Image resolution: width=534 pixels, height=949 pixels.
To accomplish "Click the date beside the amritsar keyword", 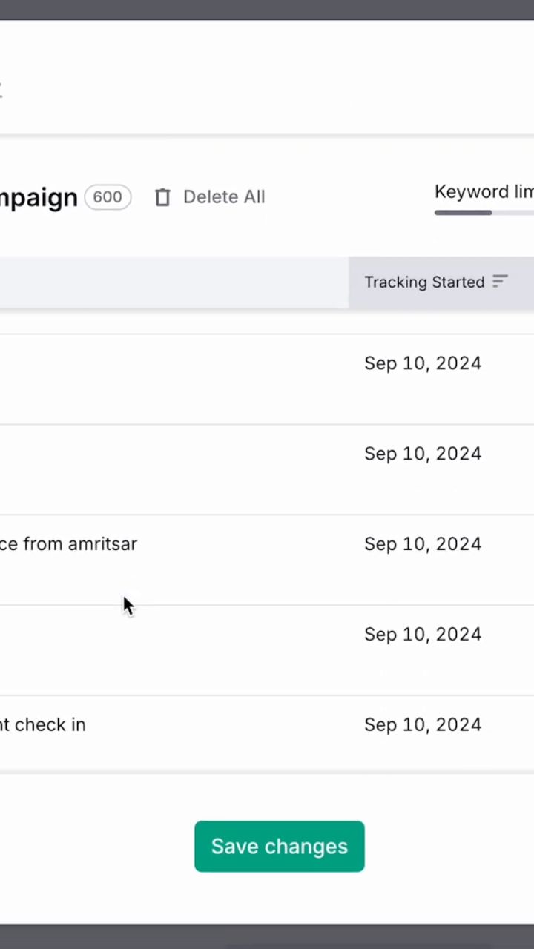I will 423,544.
